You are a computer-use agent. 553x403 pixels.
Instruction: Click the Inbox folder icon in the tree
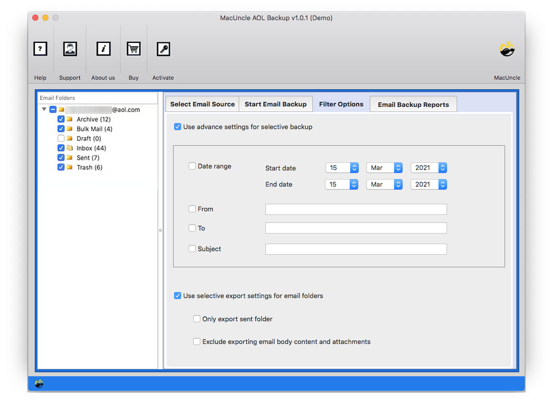coord(70,148)
